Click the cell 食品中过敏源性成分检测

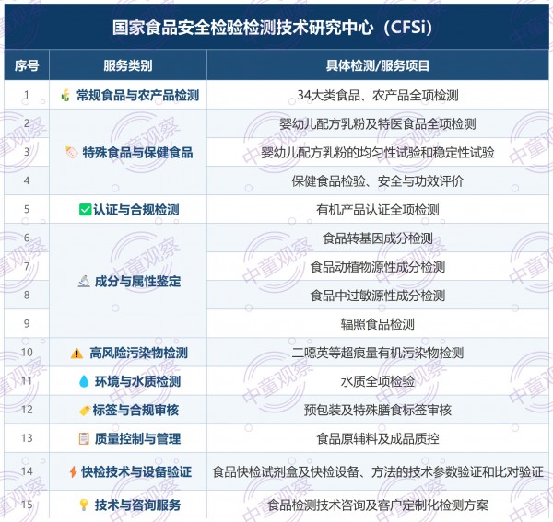[378, 296]
